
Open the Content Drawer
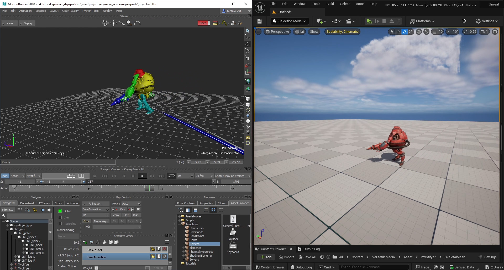pyautogui.click(x=270, y=267)
